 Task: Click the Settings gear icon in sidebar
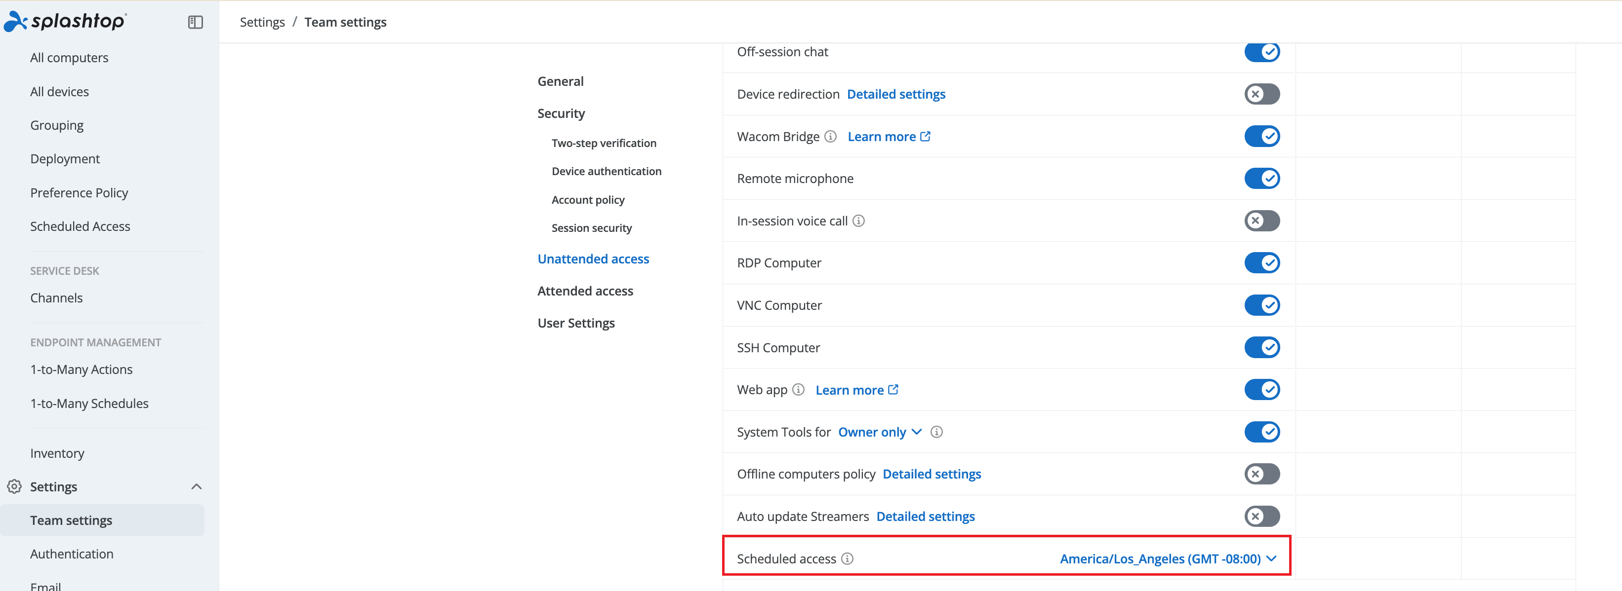[x=14, y=486]
